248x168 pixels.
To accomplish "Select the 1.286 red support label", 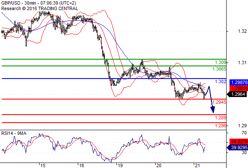I will pos(221,126).
